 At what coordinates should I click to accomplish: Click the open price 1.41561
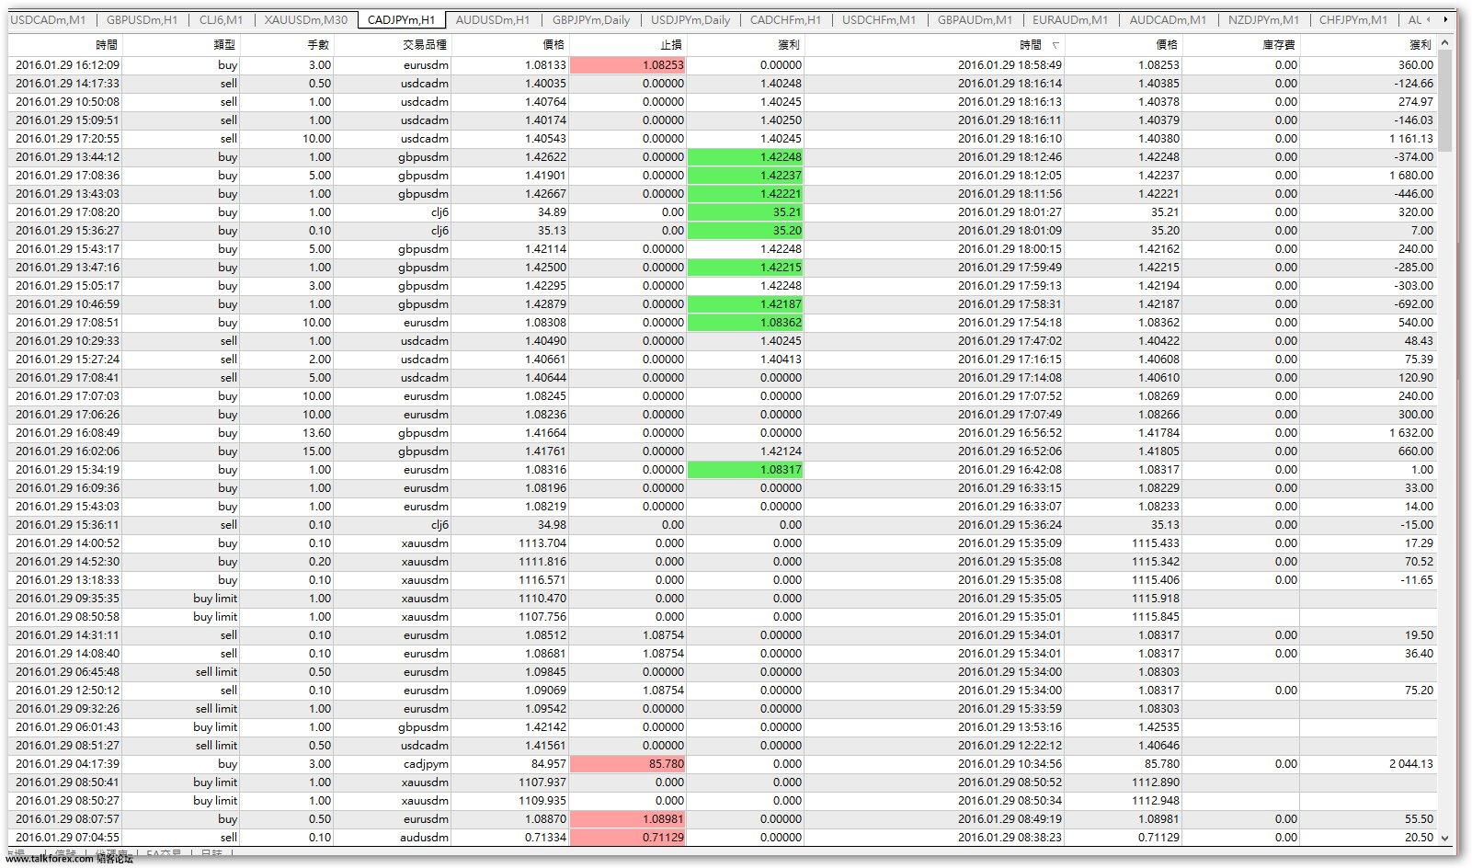pos(545,746)
